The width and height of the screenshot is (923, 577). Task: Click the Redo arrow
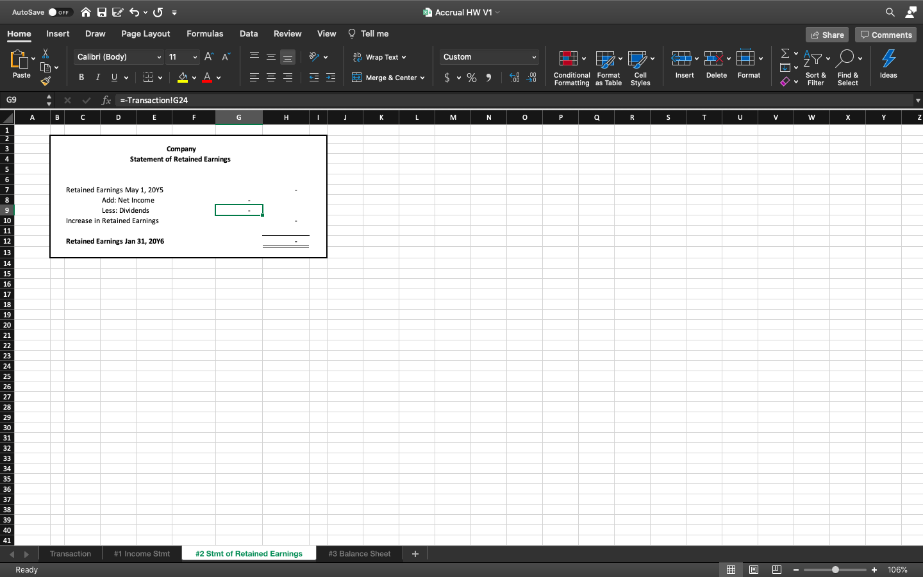[x=158, y=12]
